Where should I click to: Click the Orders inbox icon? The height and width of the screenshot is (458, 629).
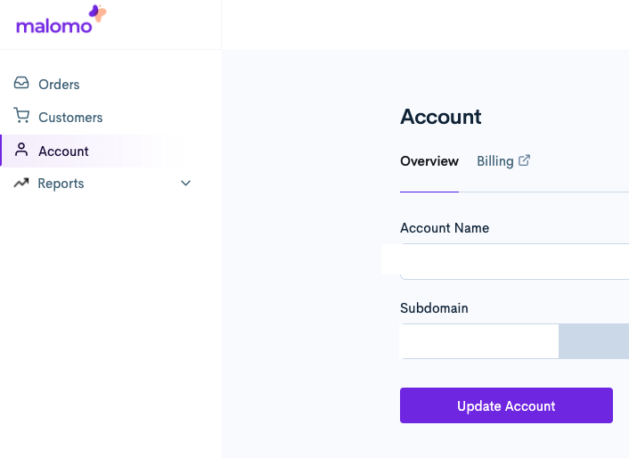(21, 84)
